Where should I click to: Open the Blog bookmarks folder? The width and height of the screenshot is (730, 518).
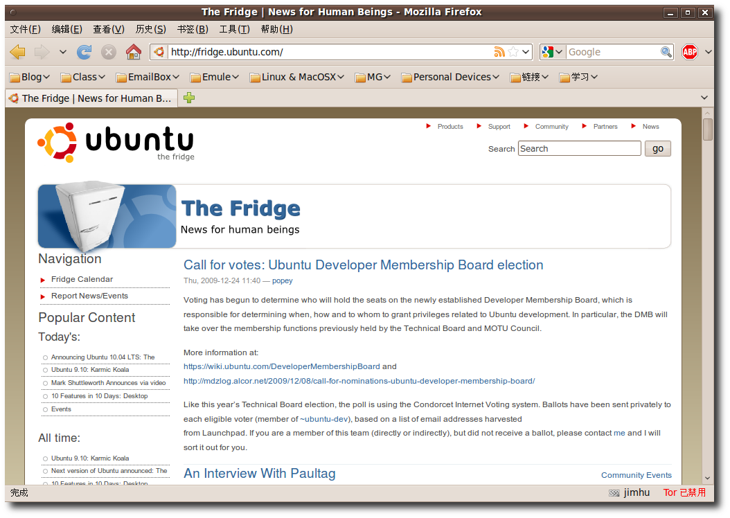pos(30,78)
